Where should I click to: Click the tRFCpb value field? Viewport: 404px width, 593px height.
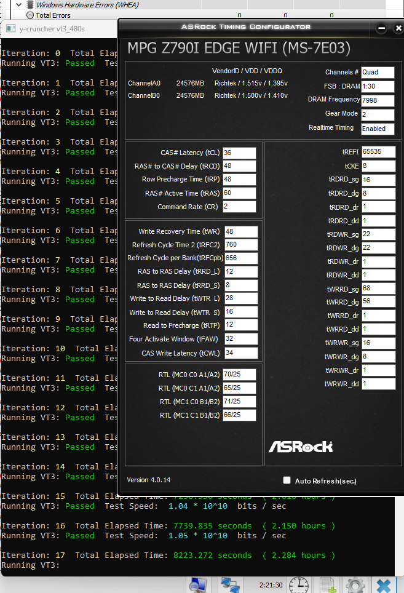(x=241, y=258)
